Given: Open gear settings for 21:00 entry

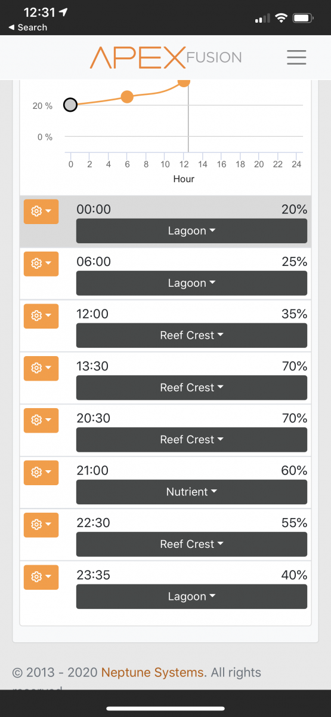Looking at the screenshot, I should pyautogui.click(x=41, y=473).
